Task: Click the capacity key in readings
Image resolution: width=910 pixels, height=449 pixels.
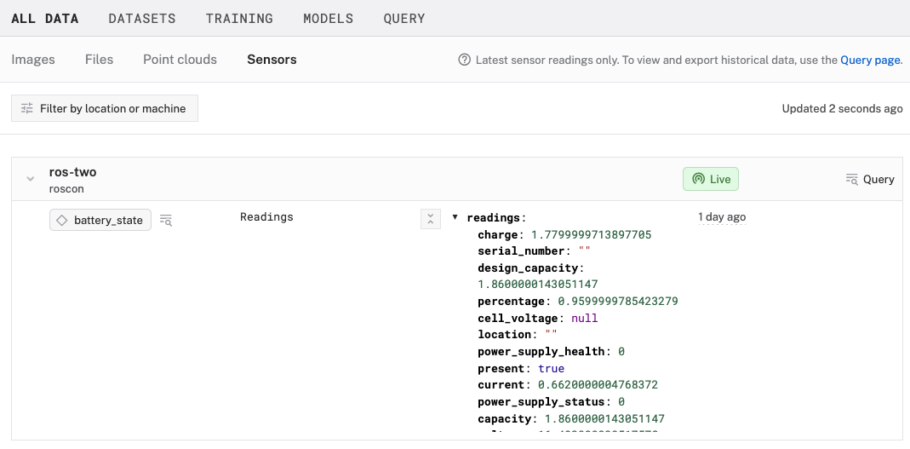Action: coord(504,419)
